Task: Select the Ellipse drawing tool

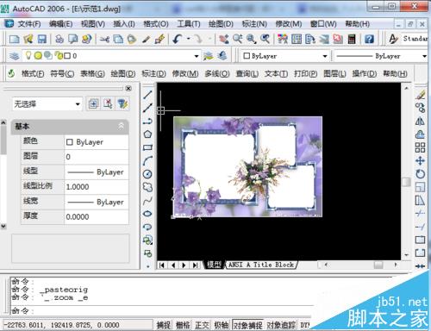Action: tap(147, 214)
